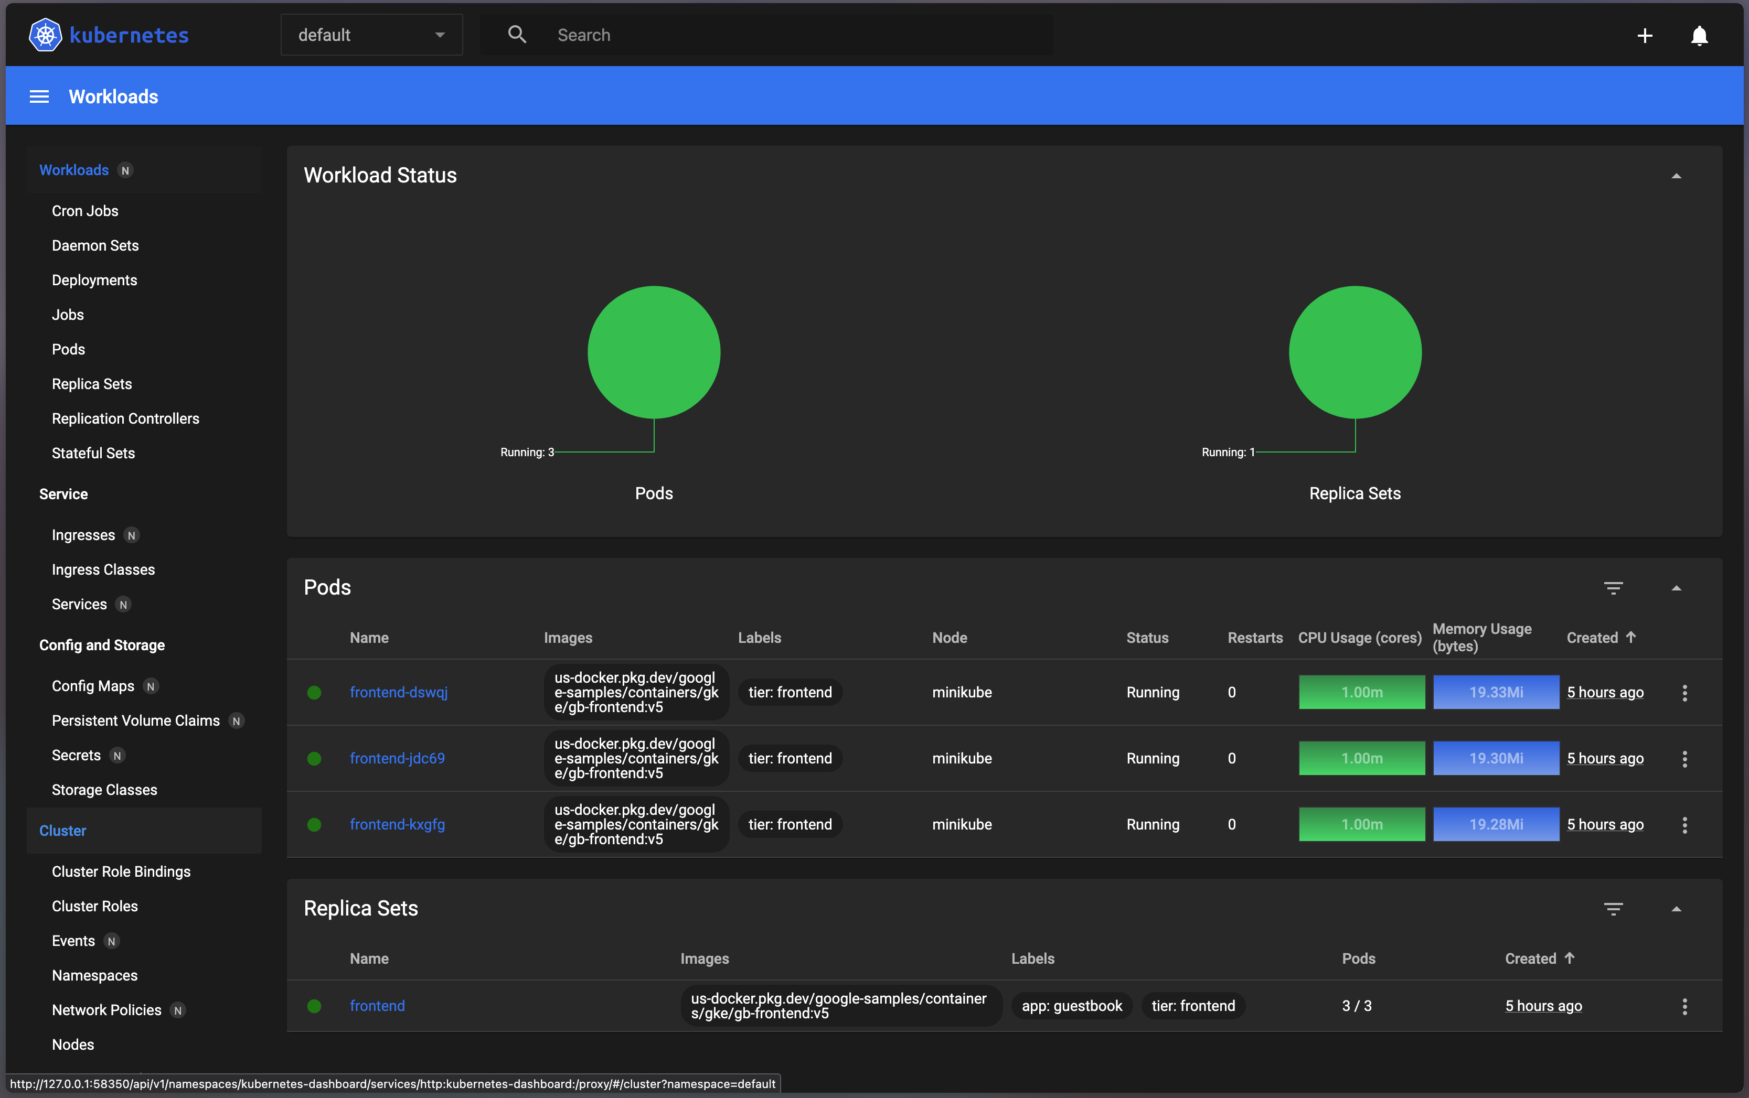Open the frontend replica set link
This screenshot has width=1749, height=1098.
377,1006
